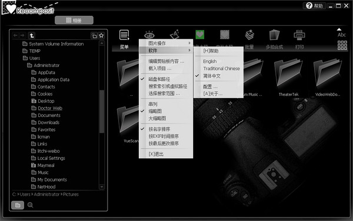Click the Recomposit heart logo
The image size is (353, 221).
pyautogui.click(x=11, y=9)
